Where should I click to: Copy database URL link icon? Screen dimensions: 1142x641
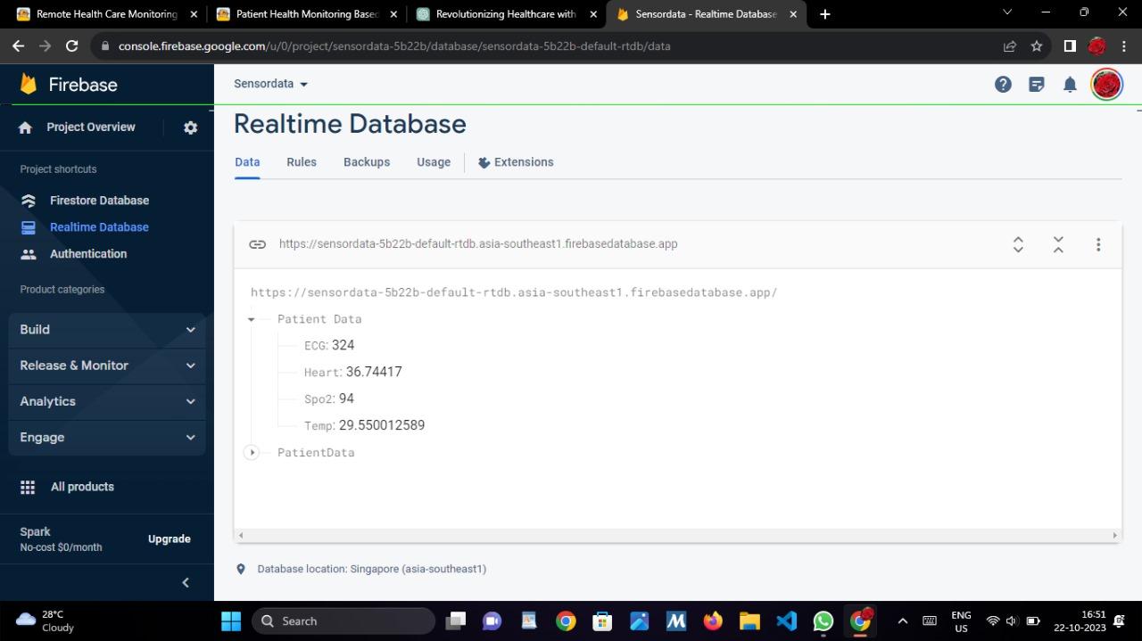tap(257, 244)
